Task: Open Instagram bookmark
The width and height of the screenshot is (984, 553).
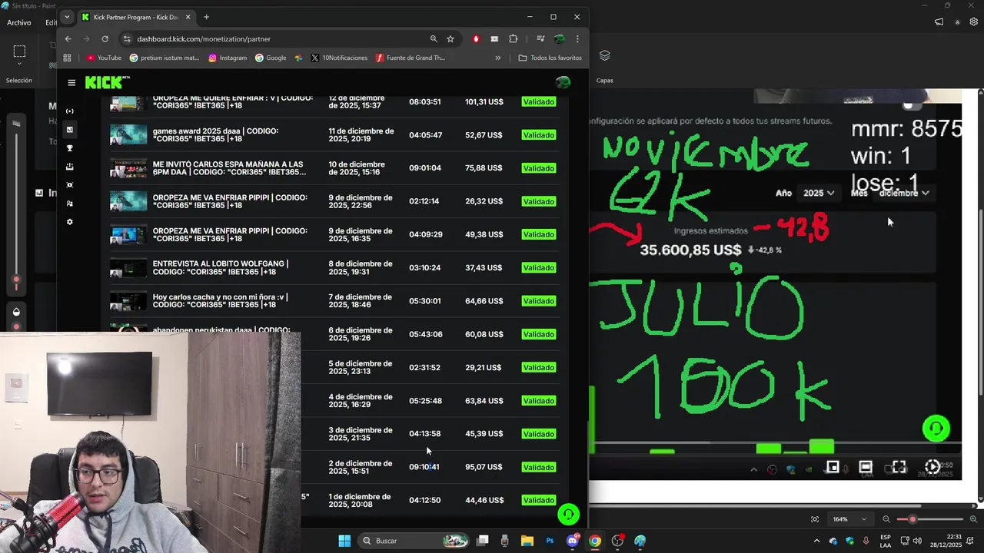Action: point(228,58)
